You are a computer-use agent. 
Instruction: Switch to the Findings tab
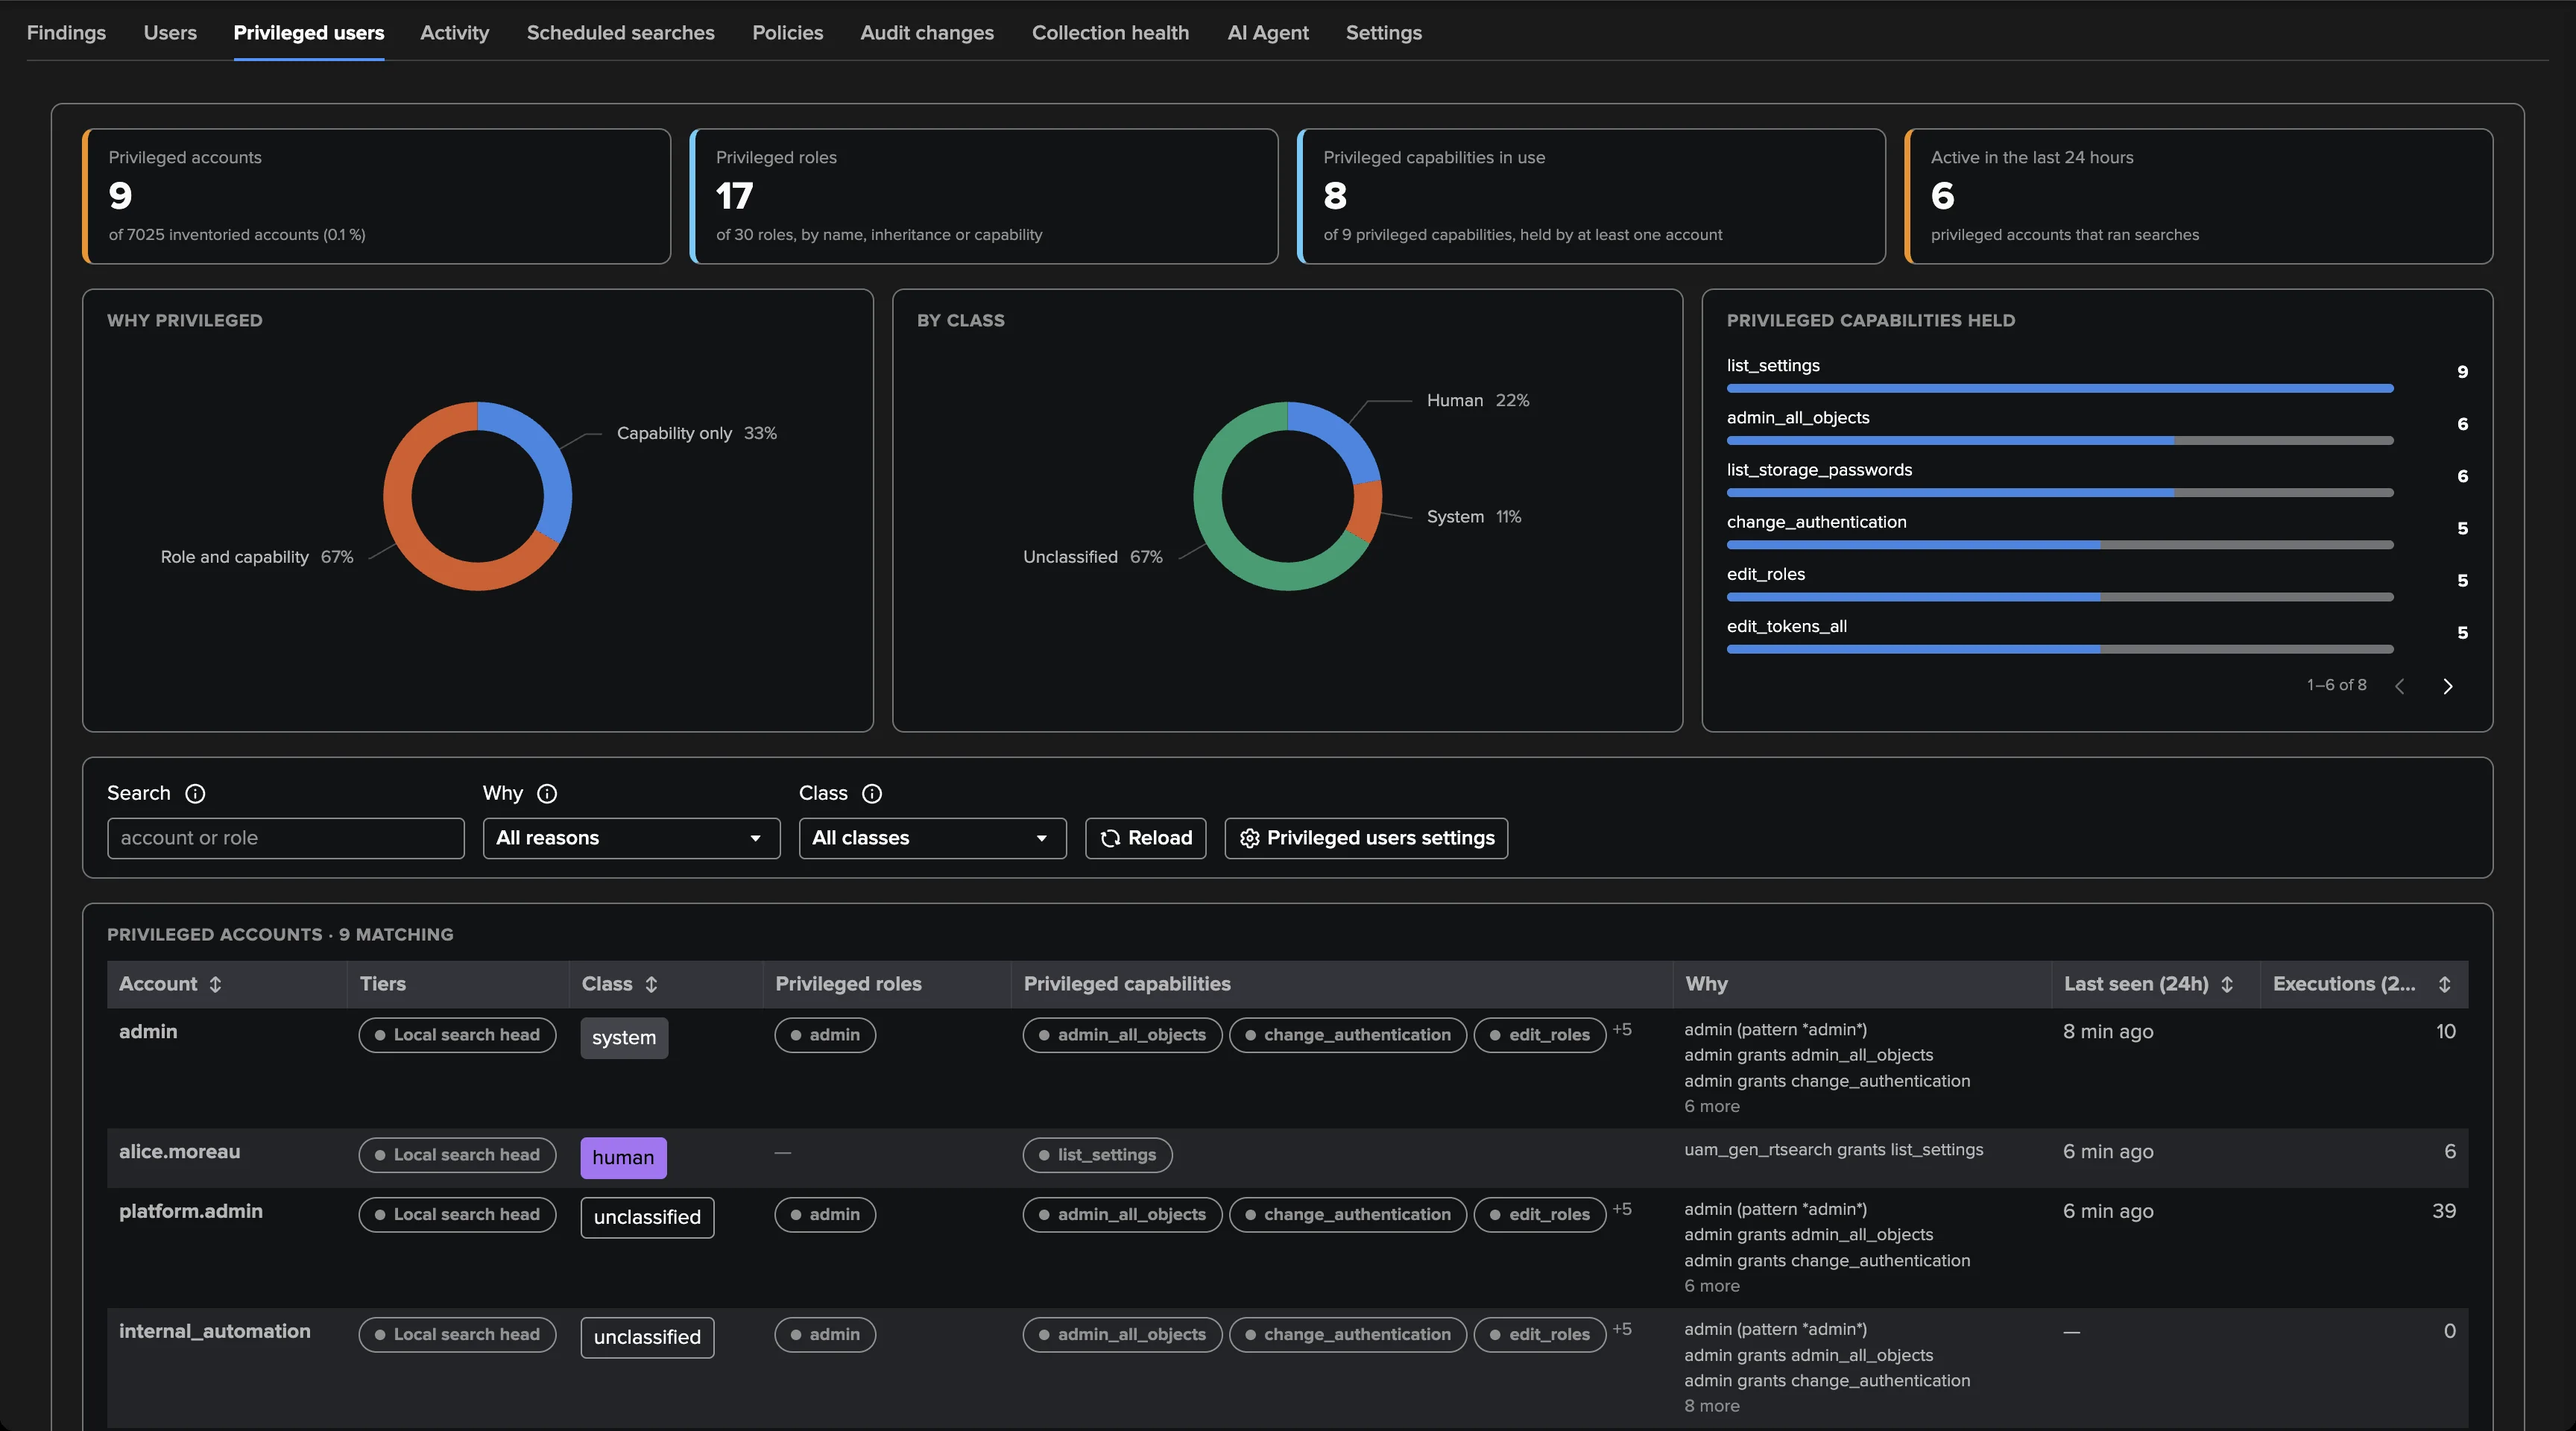tap(66, 32)
